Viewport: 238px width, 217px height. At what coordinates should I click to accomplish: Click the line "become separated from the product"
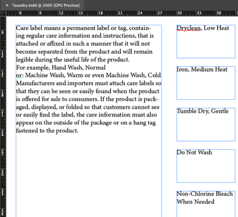click(x=84, y=52)
